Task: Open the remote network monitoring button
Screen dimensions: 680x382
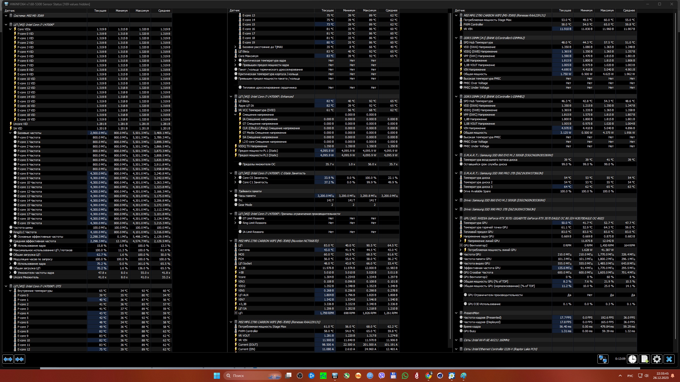Action: (603, 359)
